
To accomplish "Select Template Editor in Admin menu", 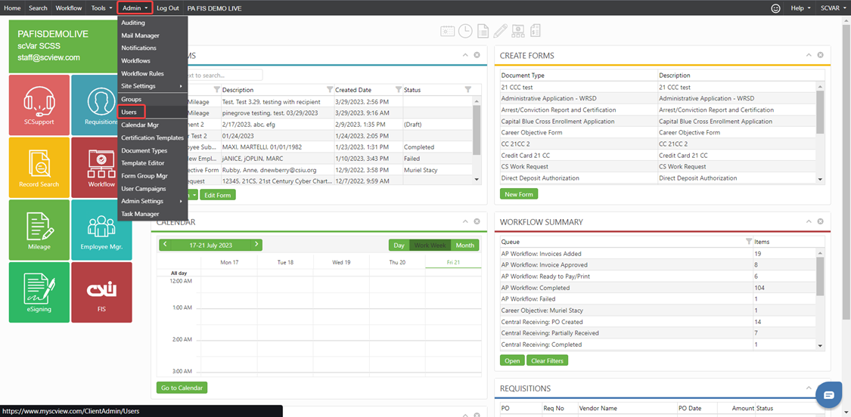I will [143, 163].
